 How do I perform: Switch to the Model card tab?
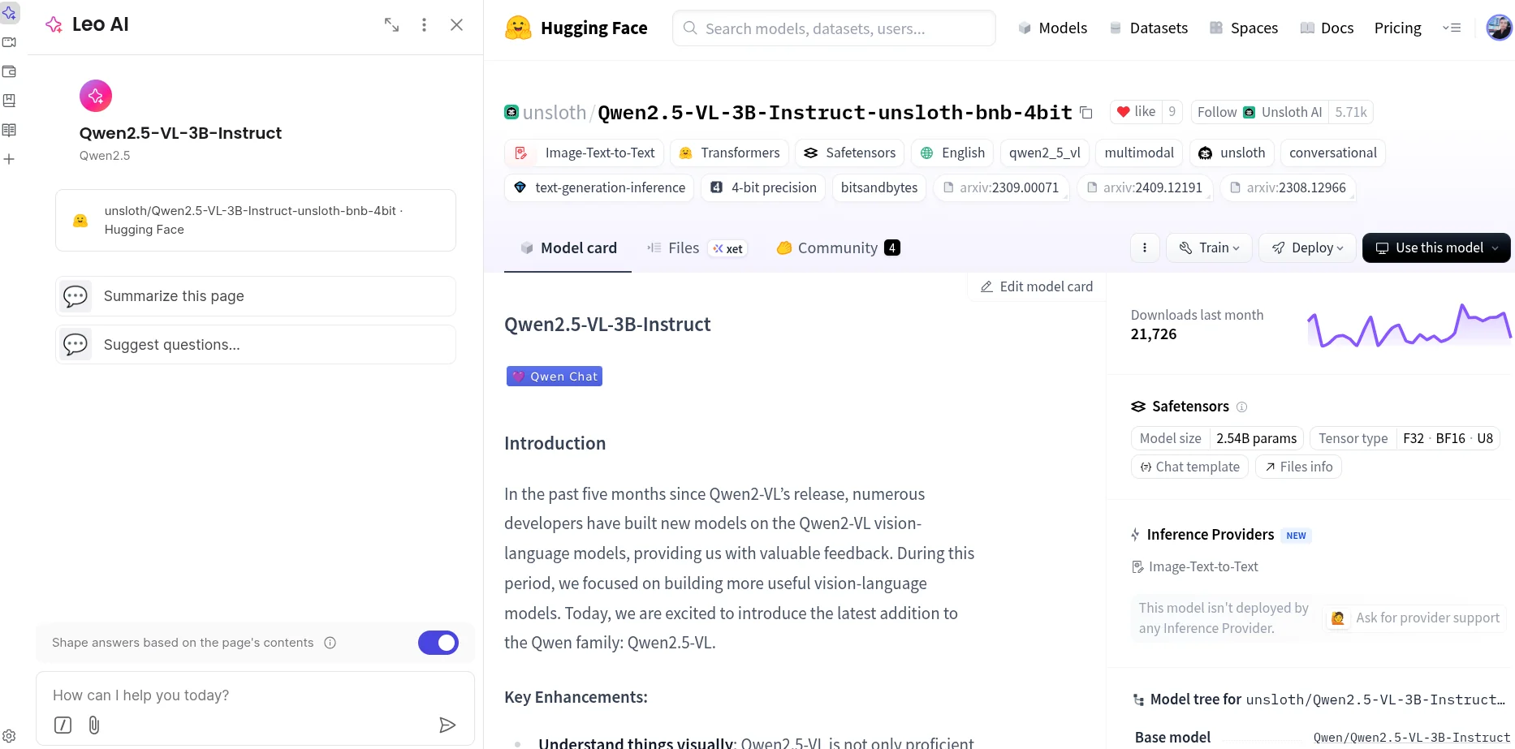pos(568,248)
